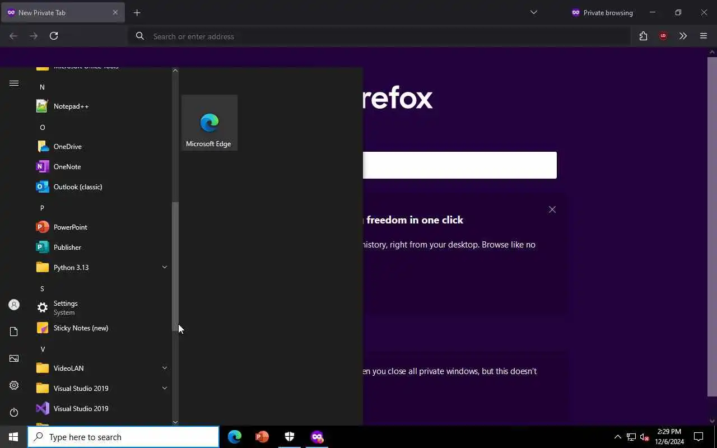Show hidden system tray icons
Screen dimensions: 717x448
click(618, 437)
